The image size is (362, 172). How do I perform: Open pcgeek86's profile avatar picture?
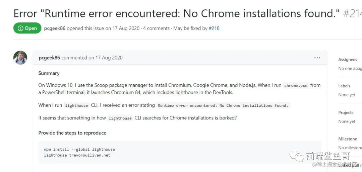[x=20, y=58]
